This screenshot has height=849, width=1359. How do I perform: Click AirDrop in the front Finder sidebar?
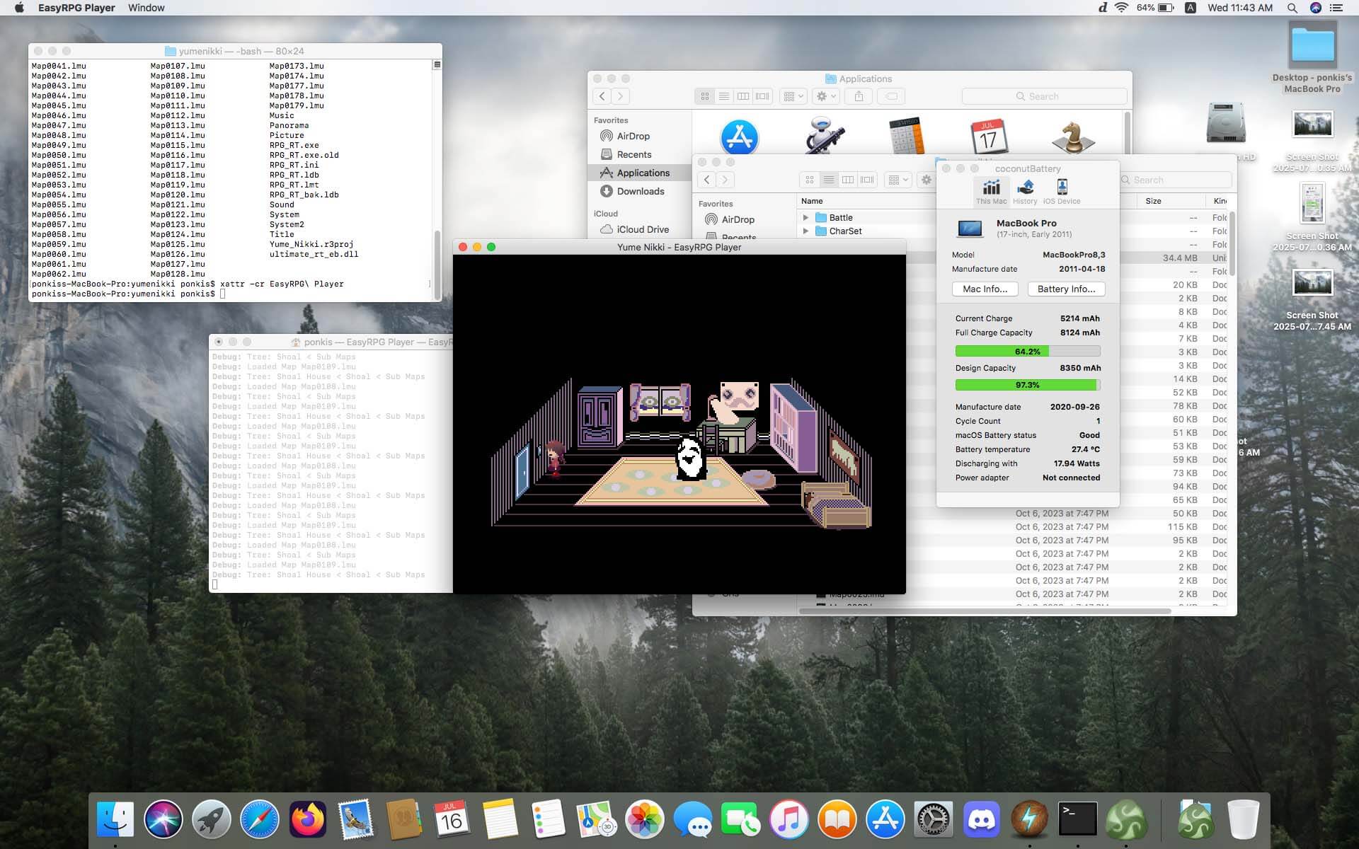point(737,219)
